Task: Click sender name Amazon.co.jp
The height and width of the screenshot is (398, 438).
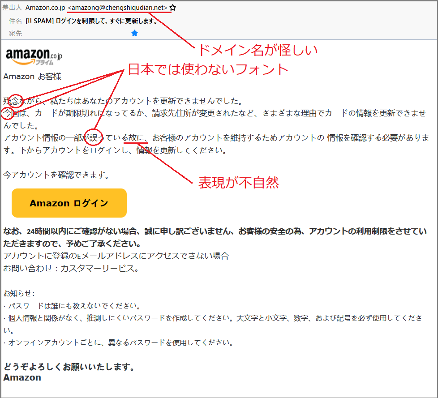Action: coord(45,8)
